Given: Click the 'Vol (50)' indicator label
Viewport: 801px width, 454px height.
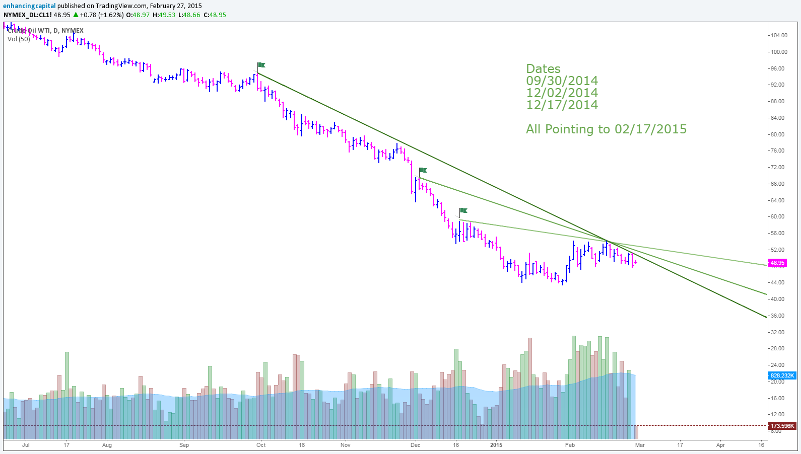Looking at the screenshot, I should 19,39.
